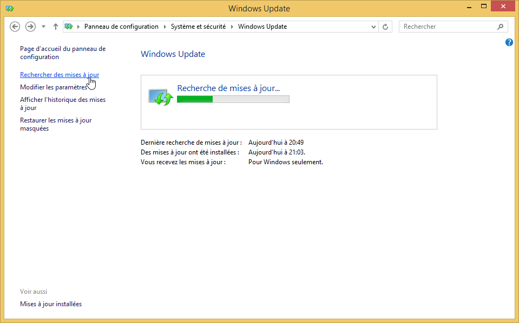Refresh the page with the refresh button
The height and width of the screenshot is (323, 519).
click(x=385, y=27)
